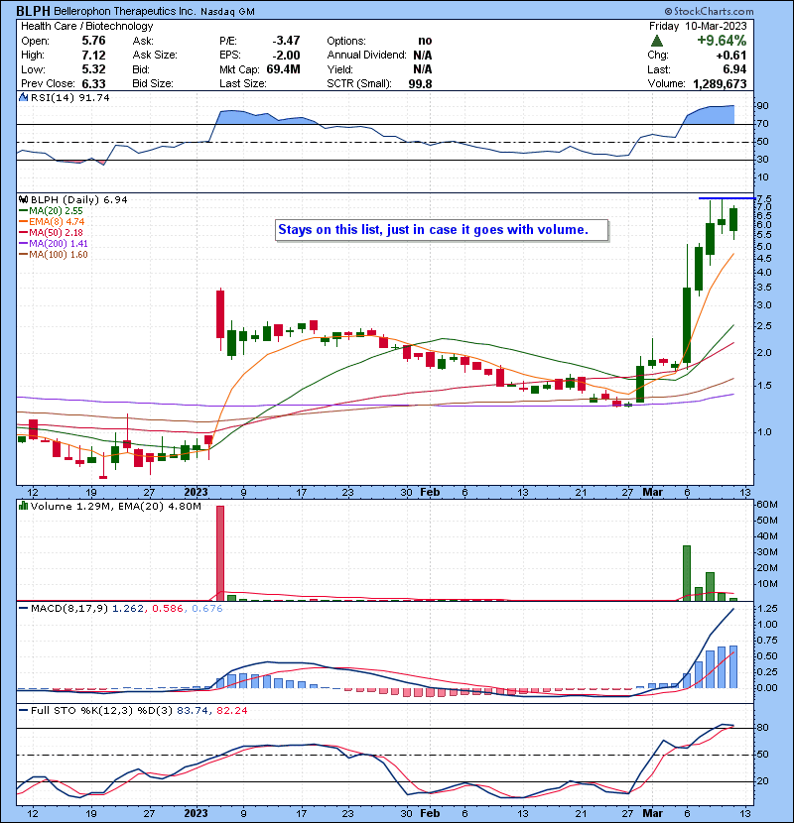Click the 'Nasdaq GM' exchange label
794x823 pixels.
[227, 12]
